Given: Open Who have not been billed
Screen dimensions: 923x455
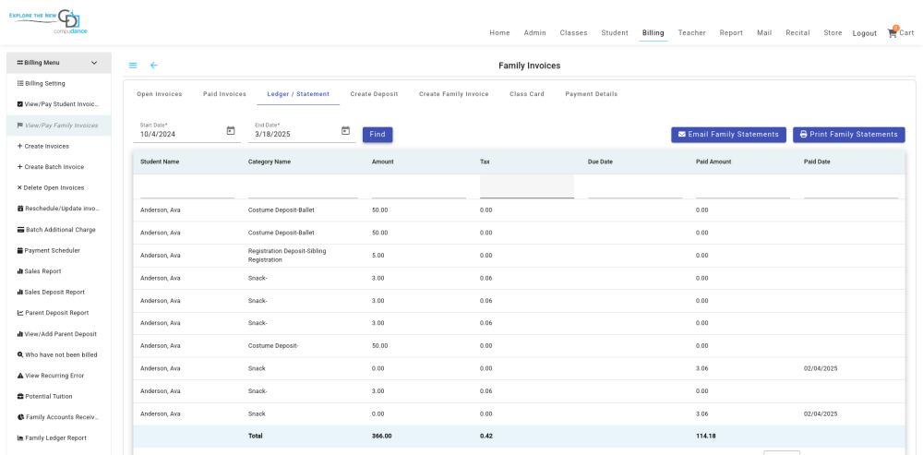Looking at the screenshot, I should tap(57, 355).
